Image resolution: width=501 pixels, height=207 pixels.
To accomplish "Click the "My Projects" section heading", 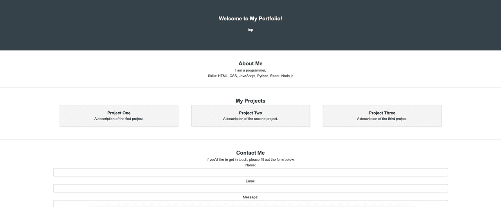I will pyautogui.click(x=250, y=101).
